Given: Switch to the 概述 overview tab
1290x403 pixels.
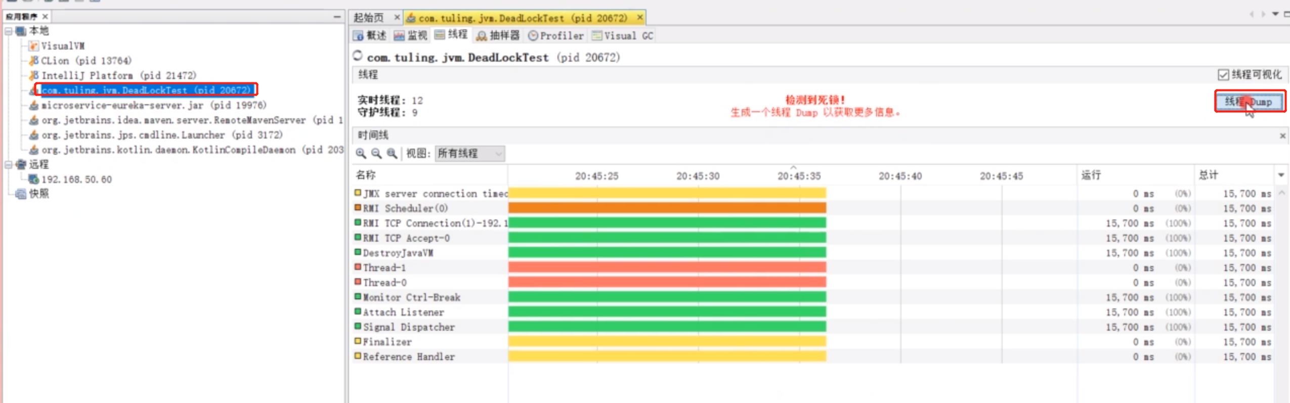Looking at the screenshot, I should coord(370,36).
